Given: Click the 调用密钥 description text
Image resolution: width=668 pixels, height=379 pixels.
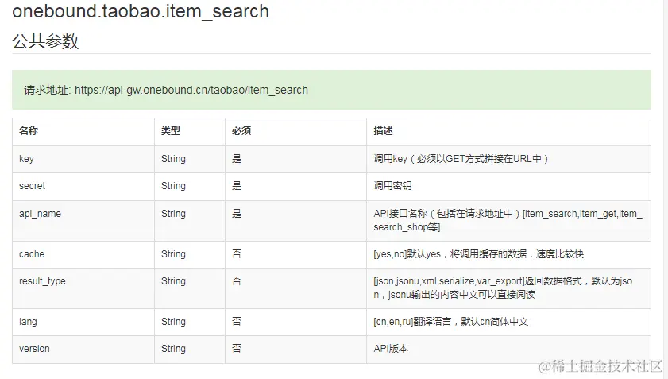Looking at the screenshot, I should point(392,186).
